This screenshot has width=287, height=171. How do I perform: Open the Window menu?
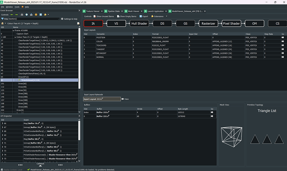(9, 7)
